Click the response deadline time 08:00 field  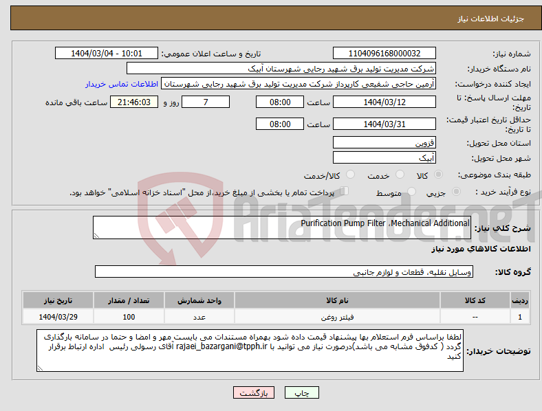pos(280,102)
